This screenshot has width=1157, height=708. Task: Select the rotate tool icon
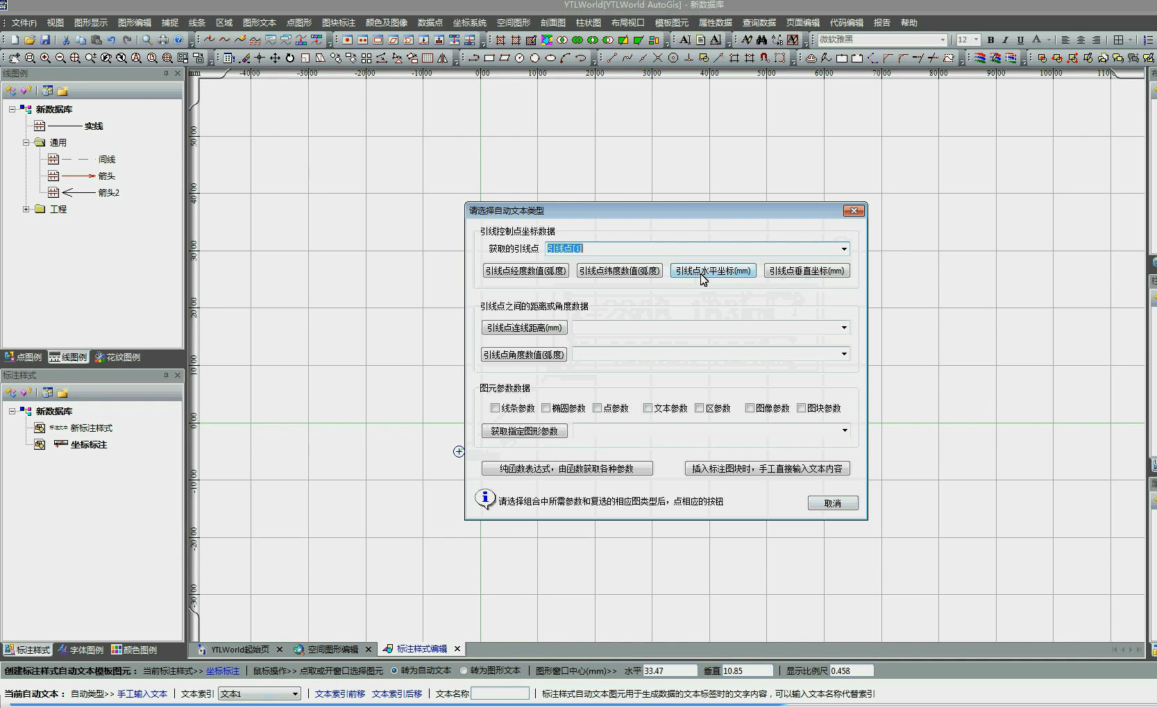pyautogui.click(x=290, y=58)
